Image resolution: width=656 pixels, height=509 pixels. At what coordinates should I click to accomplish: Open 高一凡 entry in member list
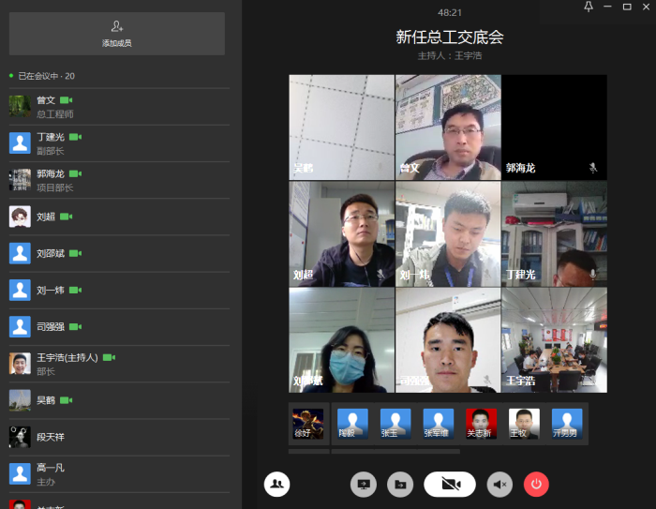[51, 473]
